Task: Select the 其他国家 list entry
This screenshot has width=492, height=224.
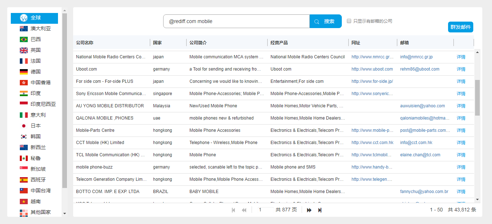Action: (x=34, y=212)
